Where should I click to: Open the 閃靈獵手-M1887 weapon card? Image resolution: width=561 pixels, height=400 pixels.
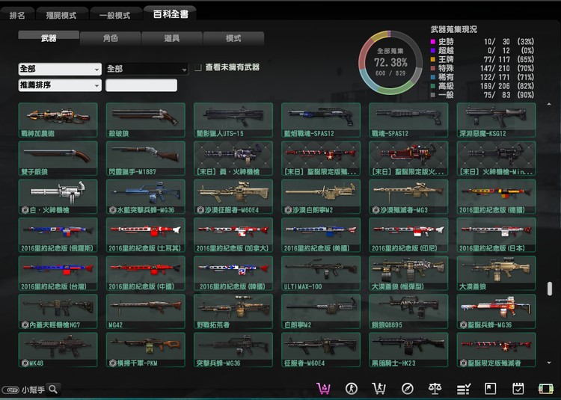(146, 159)
